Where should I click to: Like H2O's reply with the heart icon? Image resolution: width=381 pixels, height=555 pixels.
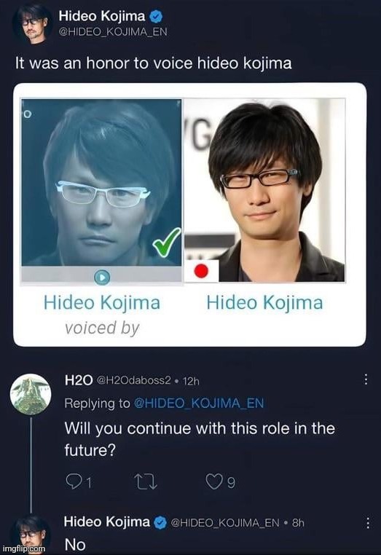click(214, 482)
